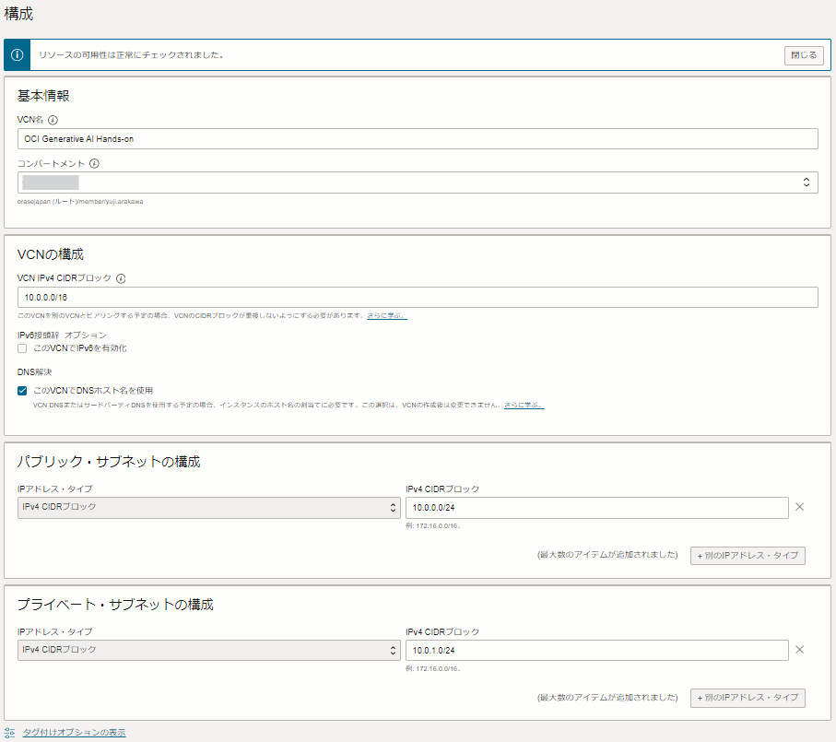The width and height of the screenshot is (836, 742).
Task: Click the パブリック・サブネットの構成 heading
Action: click(109, 462)
